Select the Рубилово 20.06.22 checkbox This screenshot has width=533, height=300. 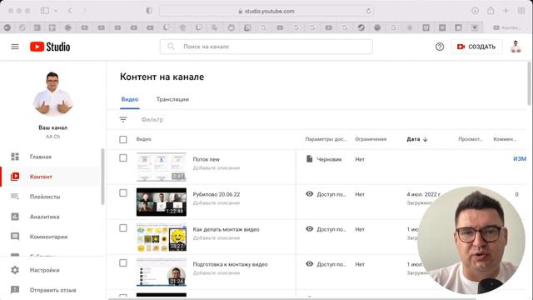(123, 192)
